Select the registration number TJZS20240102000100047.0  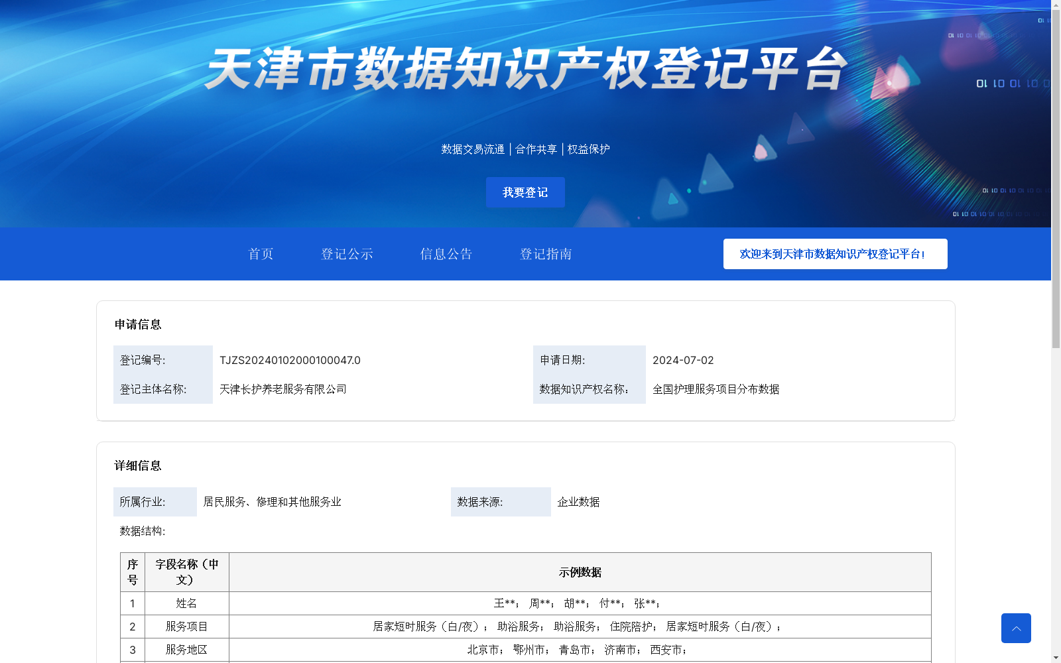pyautogui.click(x=290, y=360)
